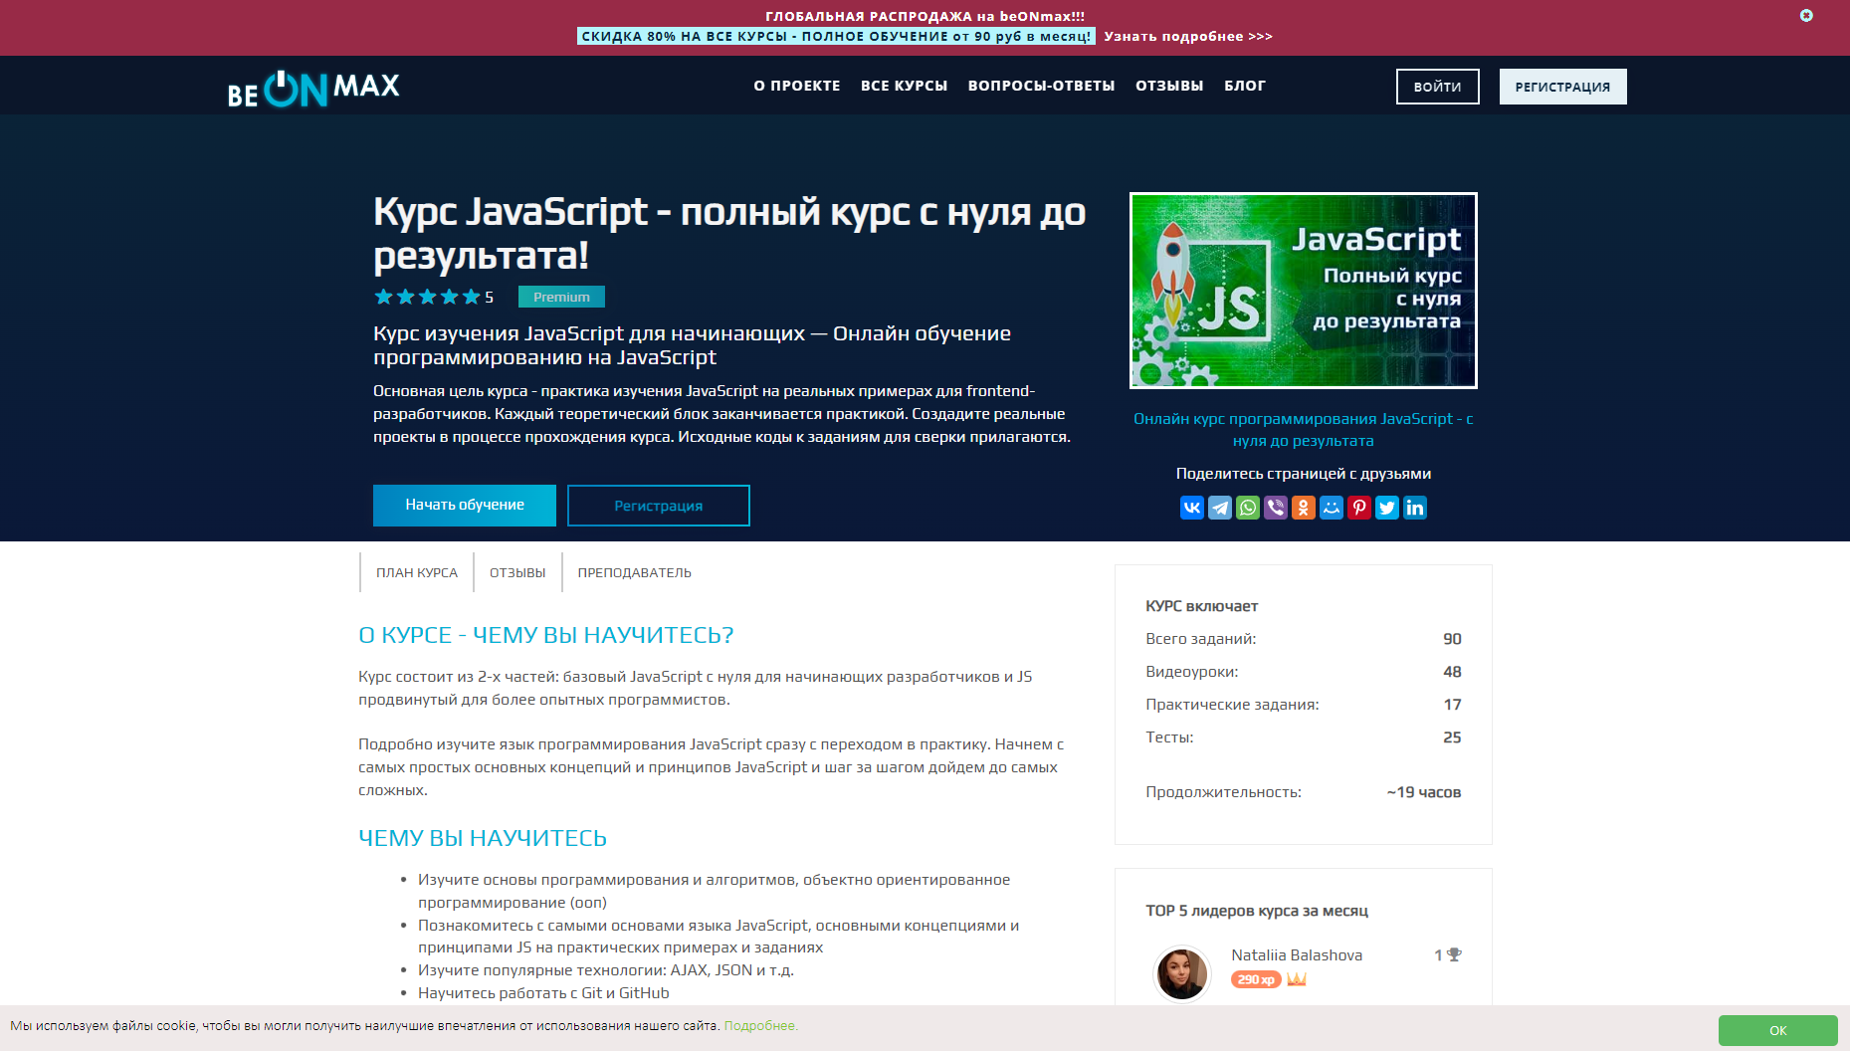This screenshot has width=1850, height=1051.
Task: Click the 'Тесты:' row
Action: pyautogui.click(x=1304, y=737)
